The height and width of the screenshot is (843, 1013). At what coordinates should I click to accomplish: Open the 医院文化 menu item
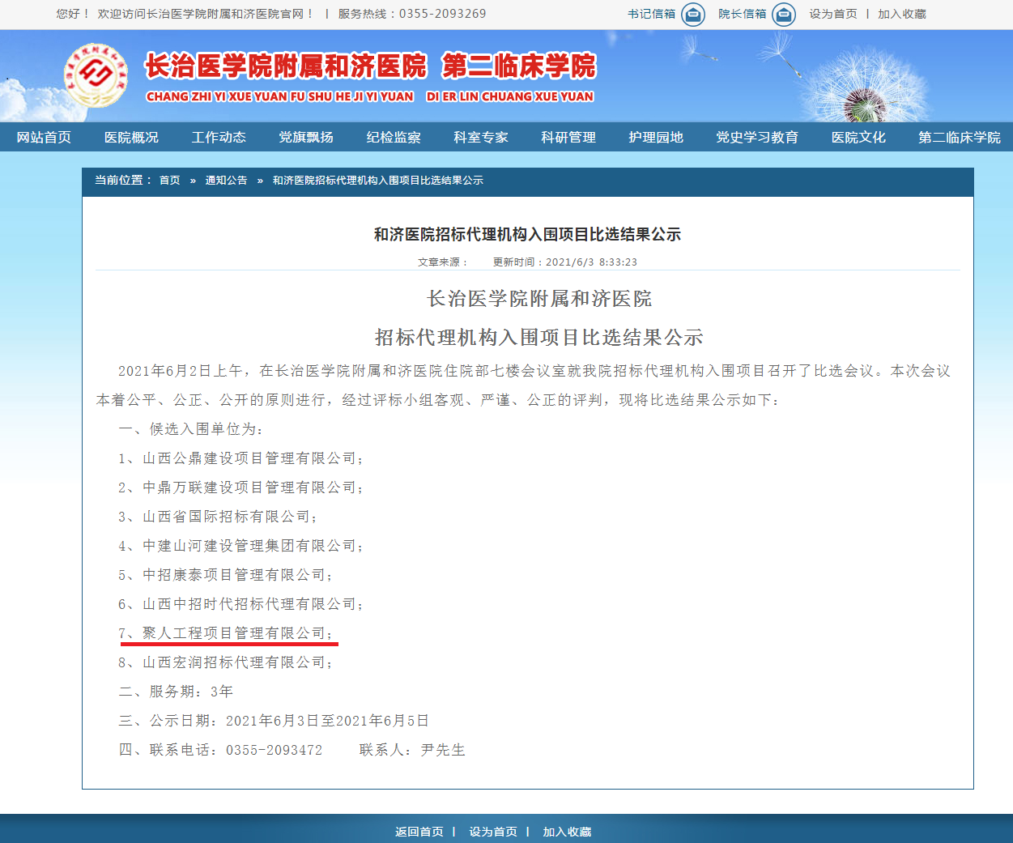tap(858, 137)
